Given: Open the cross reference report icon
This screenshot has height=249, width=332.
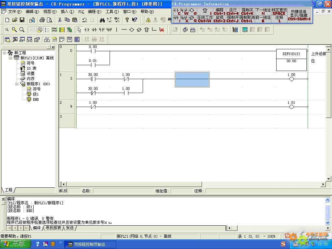Looking at the screenshot, I should (30, 39).
